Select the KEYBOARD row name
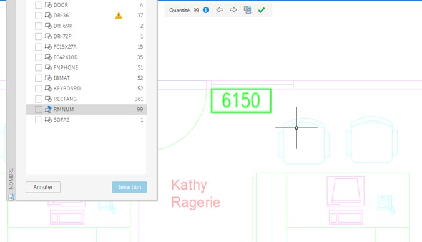422x242 pixels. click(67, 89)
